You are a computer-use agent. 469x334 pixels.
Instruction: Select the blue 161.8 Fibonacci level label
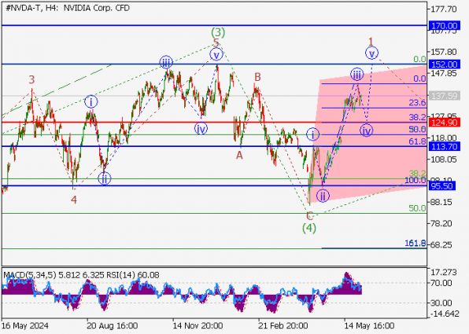tap(415, 243)
